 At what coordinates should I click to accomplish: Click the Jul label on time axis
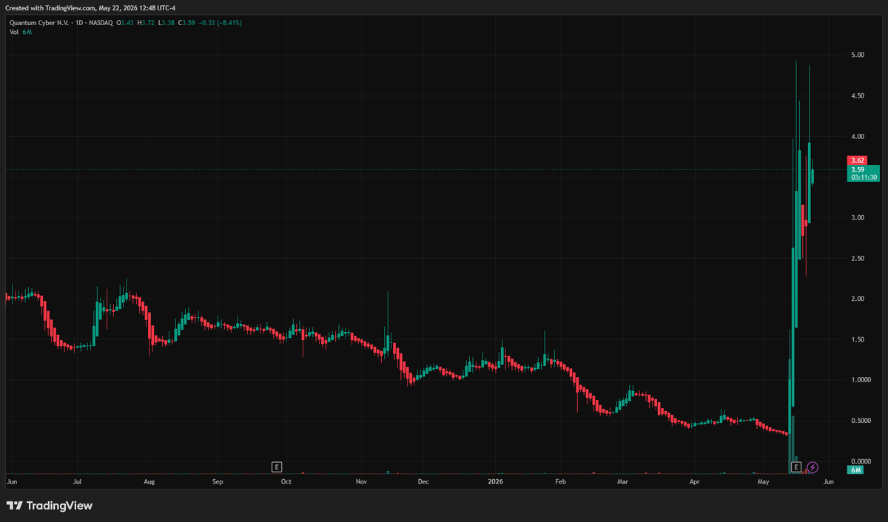pyautogui.click(x=78, y=481)
